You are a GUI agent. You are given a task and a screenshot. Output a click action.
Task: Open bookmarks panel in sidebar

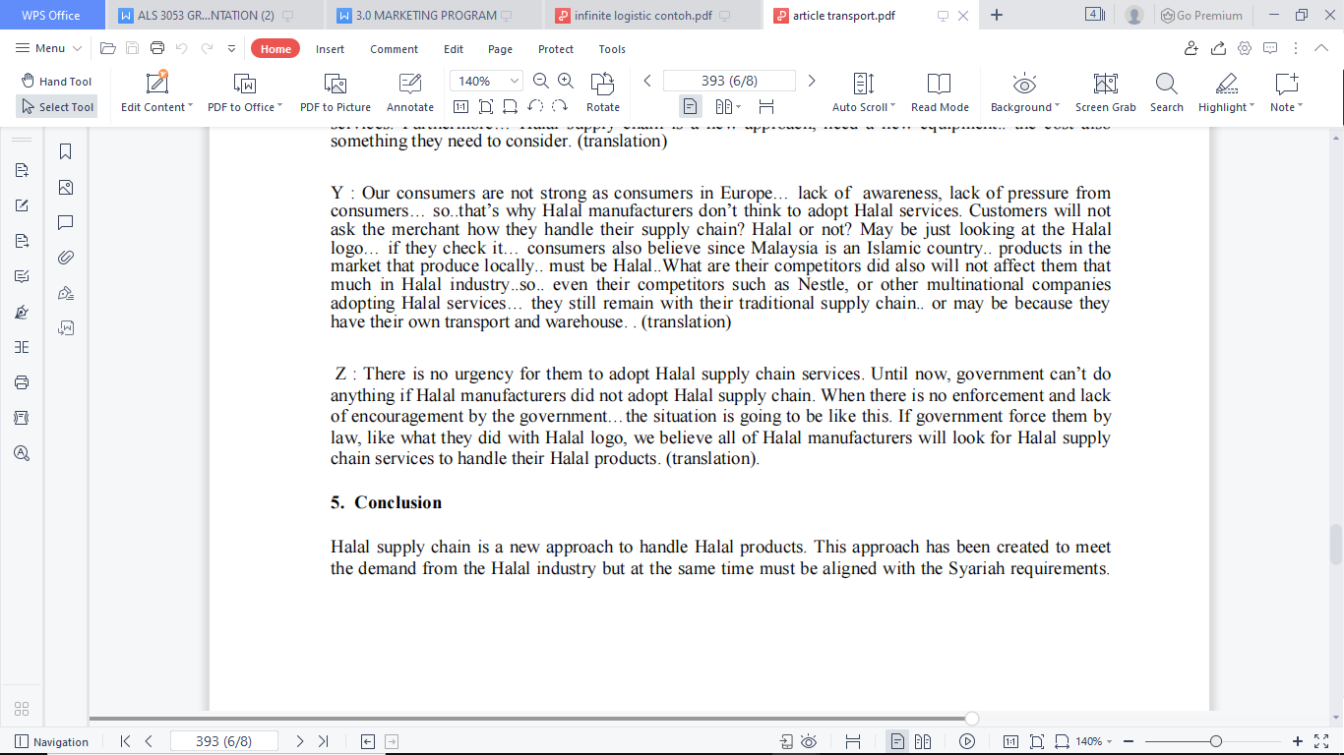point(66,151)
